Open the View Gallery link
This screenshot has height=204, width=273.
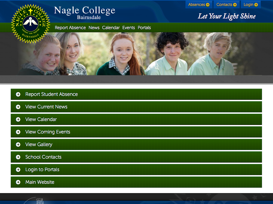pos(136,144)
